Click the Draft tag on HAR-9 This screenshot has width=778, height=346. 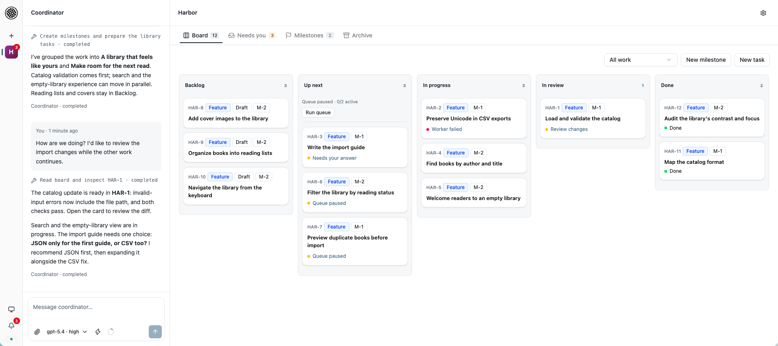242,142
